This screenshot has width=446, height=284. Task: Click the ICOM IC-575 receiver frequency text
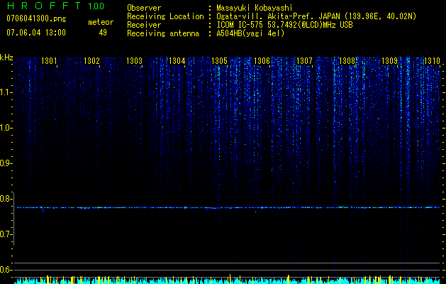(284, 25)
